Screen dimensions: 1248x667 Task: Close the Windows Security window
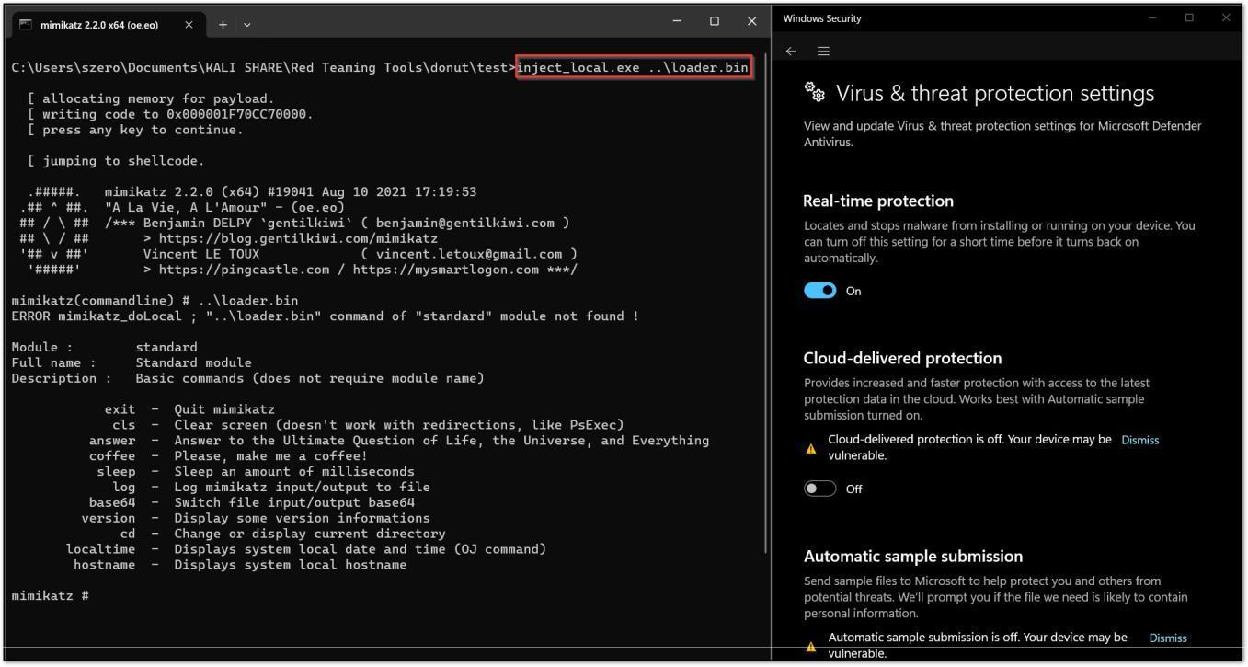(x=1226, y=17)
